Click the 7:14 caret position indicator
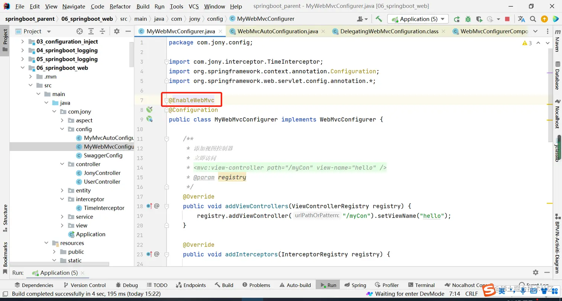This screenshot has height=301, width=562. point(455,294)
